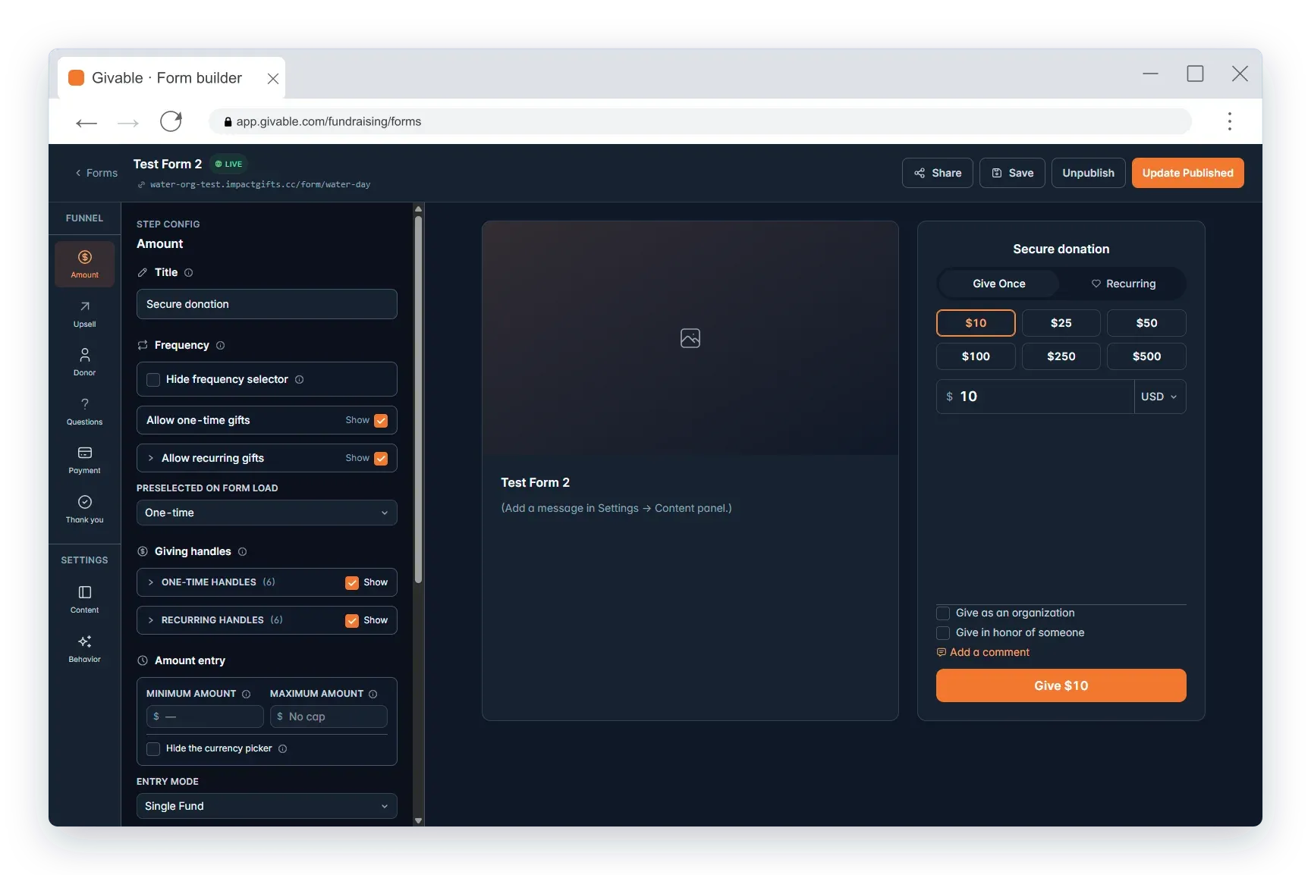Select the $25 amount button
The height and width of the screenshot is (875, 1311).
tap(1061, 323)
